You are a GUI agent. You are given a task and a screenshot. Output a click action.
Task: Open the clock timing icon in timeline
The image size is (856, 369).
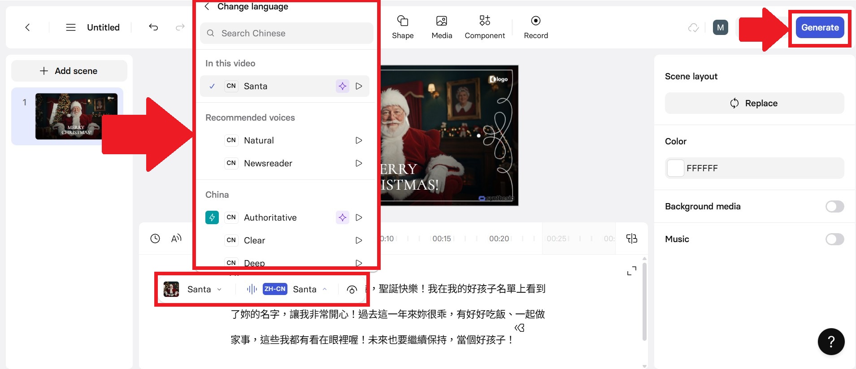155,239
